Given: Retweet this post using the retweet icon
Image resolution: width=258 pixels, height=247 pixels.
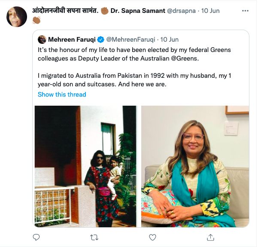Looking at the screenshot, I should point(94,237).
